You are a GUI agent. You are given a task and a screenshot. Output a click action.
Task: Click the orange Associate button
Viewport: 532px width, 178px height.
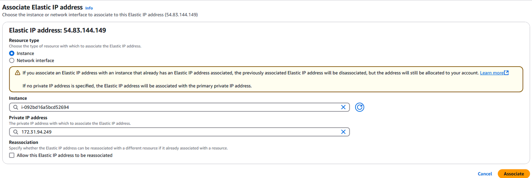click(x=514, y=174)
